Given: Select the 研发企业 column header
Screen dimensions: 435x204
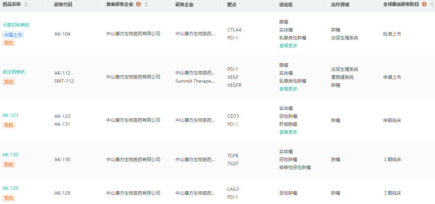Looking at the screenshot, I should [184, 4].
